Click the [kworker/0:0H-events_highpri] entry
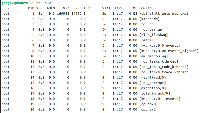Viewport: 209px width, 113px height. coord(169,51)
